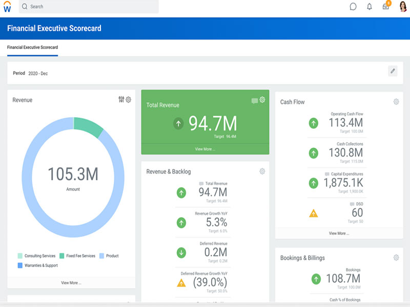Click the Workday logo
410x307 pixels.
7,6
